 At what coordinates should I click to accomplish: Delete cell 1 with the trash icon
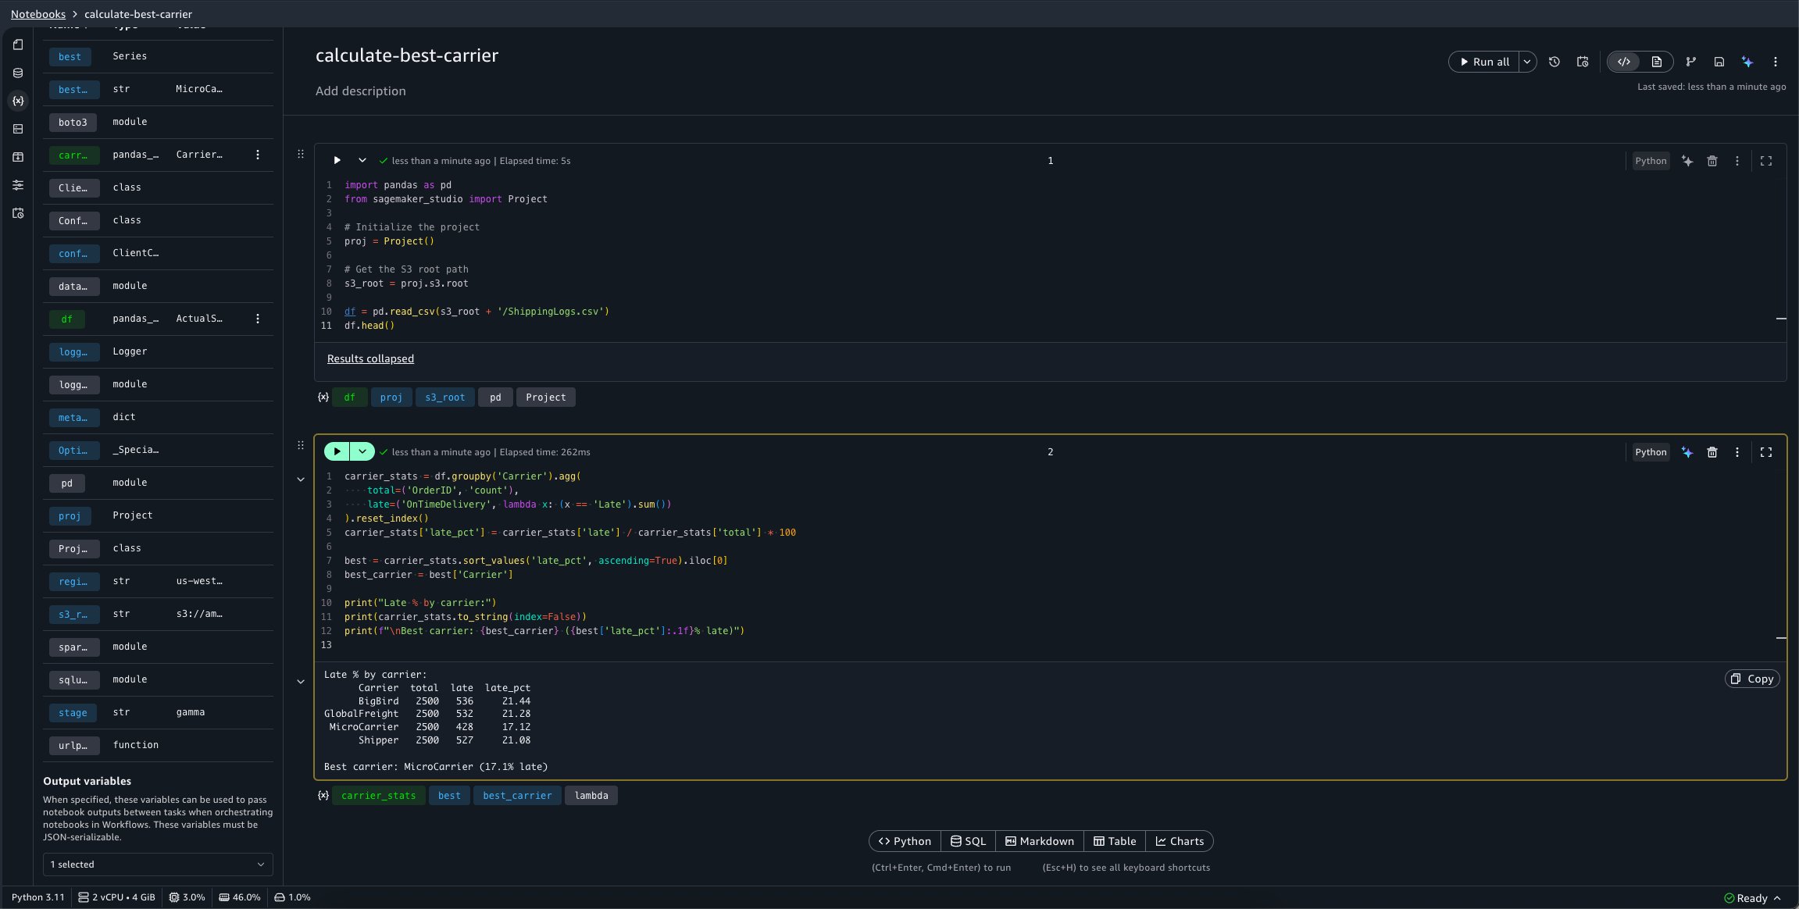(1712, 161)
